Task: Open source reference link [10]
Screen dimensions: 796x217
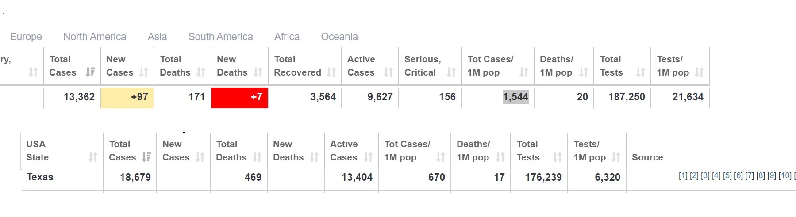Action: 785,175
